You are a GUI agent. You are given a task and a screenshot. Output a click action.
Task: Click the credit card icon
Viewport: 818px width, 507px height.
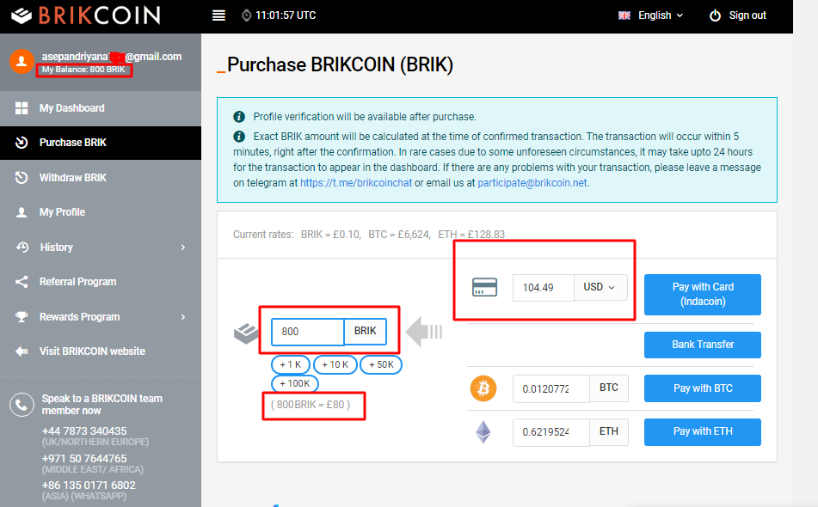point(484,287)
